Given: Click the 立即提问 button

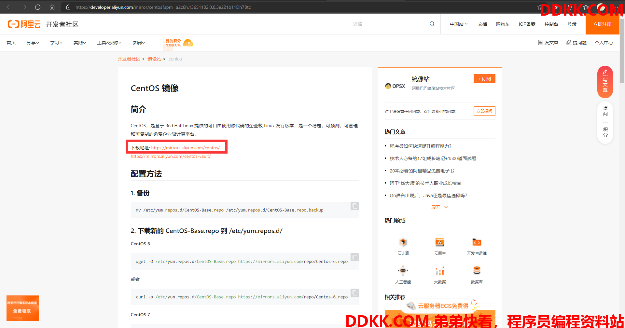Looking at the screenshot, I should click(x=484, y=111).
